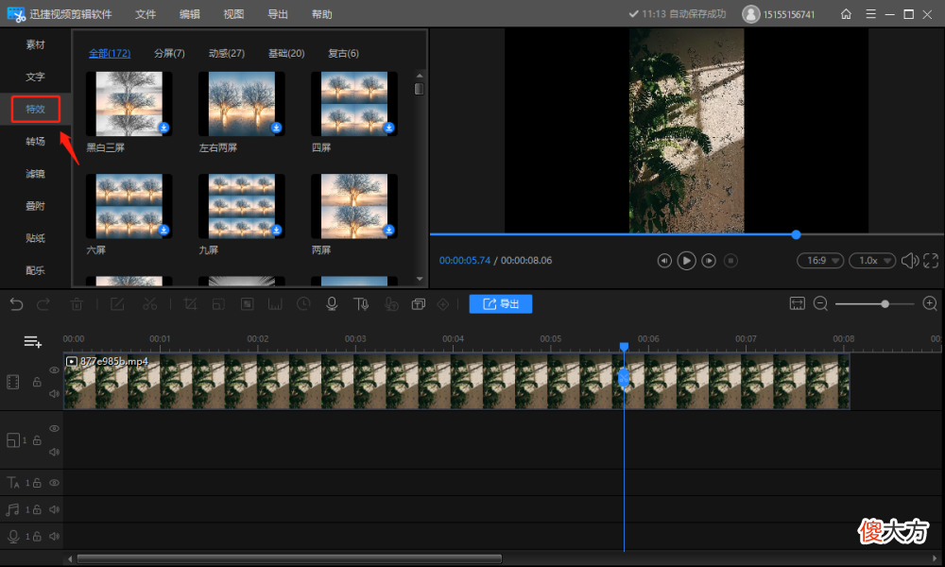945x567 pixels.
Task: Lock the picture-in-picture track
Action: 37,440
